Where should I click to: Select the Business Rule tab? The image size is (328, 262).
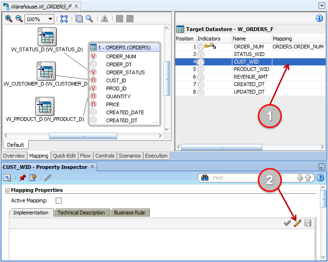pos(130,213)
